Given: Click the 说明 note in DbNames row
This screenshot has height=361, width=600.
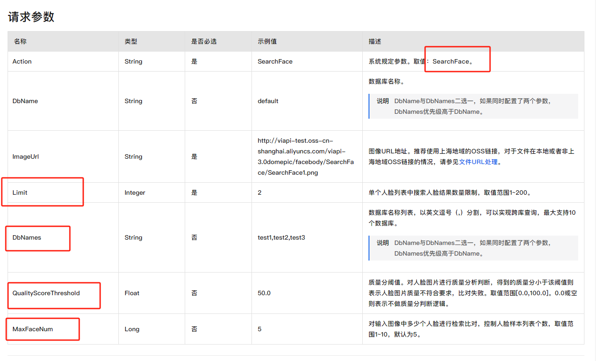Looking at the screenshot, I should coord(473,248).
